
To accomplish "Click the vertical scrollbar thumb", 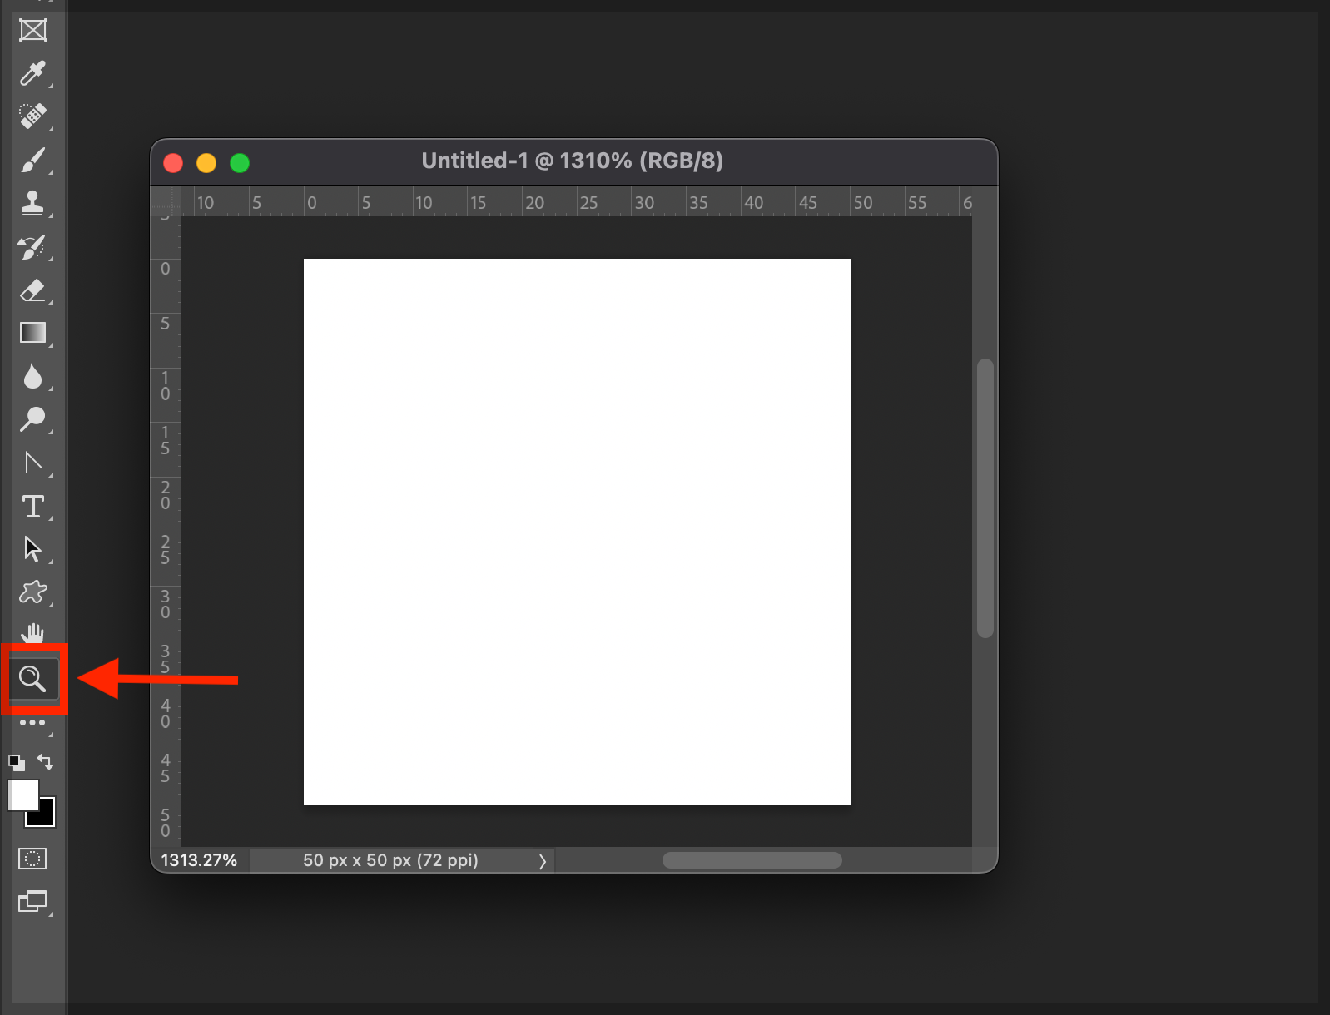I will tap(985, 498).
